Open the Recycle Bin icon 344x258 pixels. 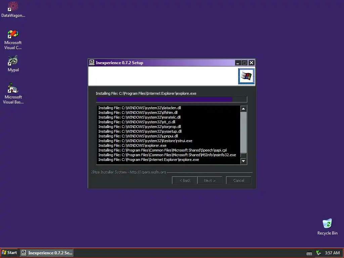pos(327,227)
